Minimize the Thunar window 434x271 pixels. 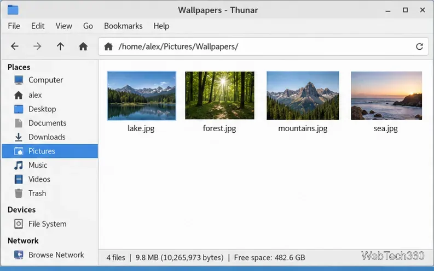point(388,10)
